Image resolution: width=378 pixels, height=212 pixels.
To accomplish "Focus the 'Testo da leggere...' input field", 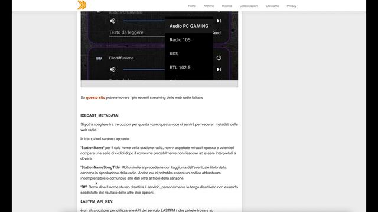I will coord(136,32).
